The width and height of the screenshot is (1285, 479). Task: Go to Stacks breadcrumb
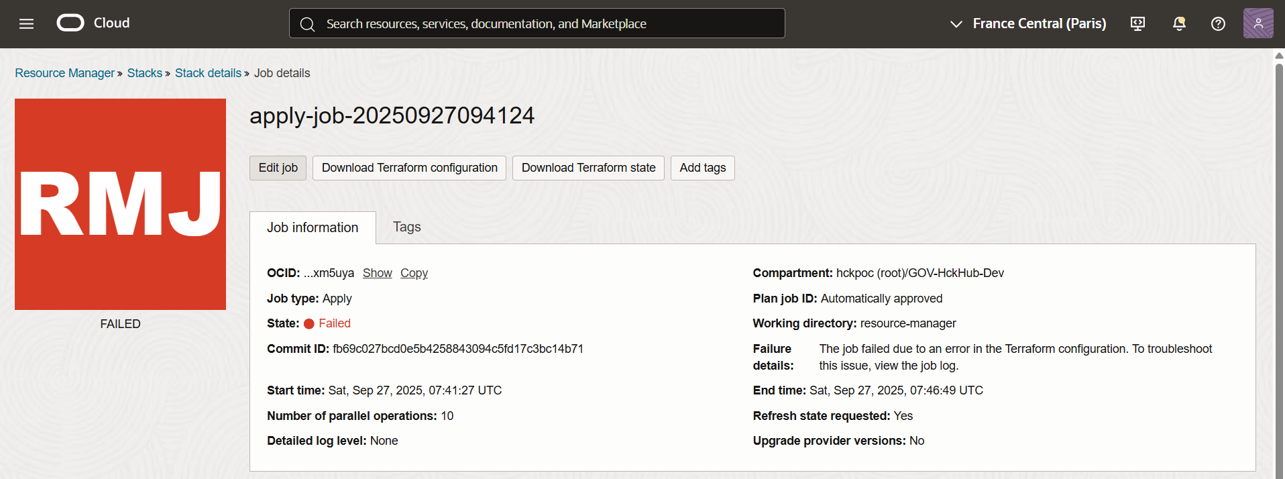(x=145, y=73)
